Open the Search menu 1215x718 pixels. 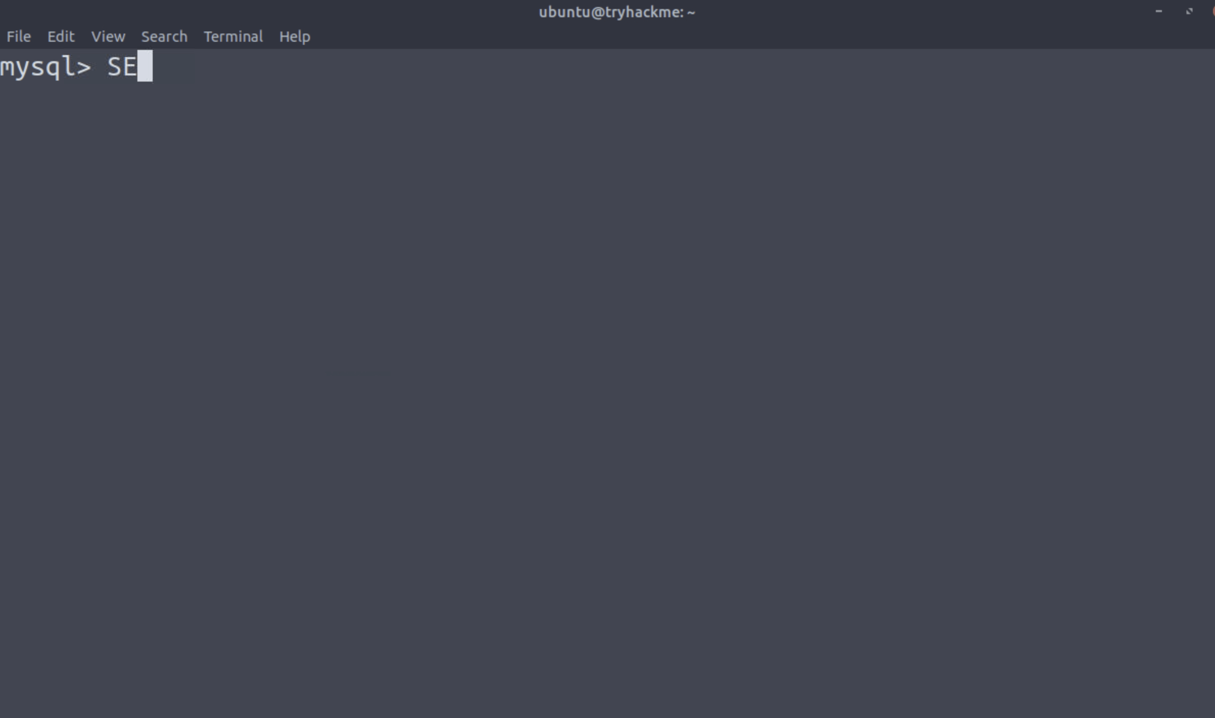[165, 36]
